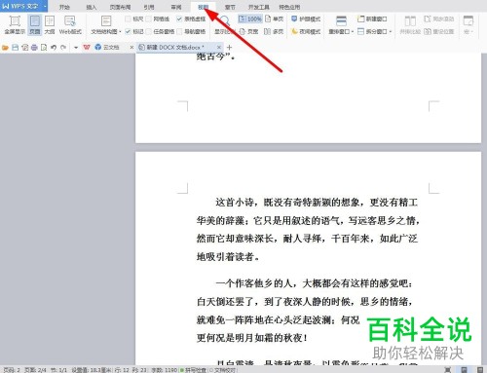
Task: Open the Section (章节) ribbon tab
Action: click(230, 7)
